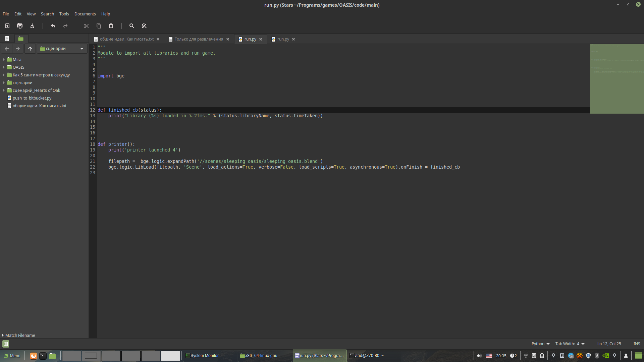Open the Tab Width dropdown
The width and height of the screenshot is (644, 362).
(x=570, y=344)
